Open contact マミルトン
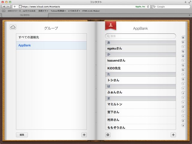 [141, 104]
